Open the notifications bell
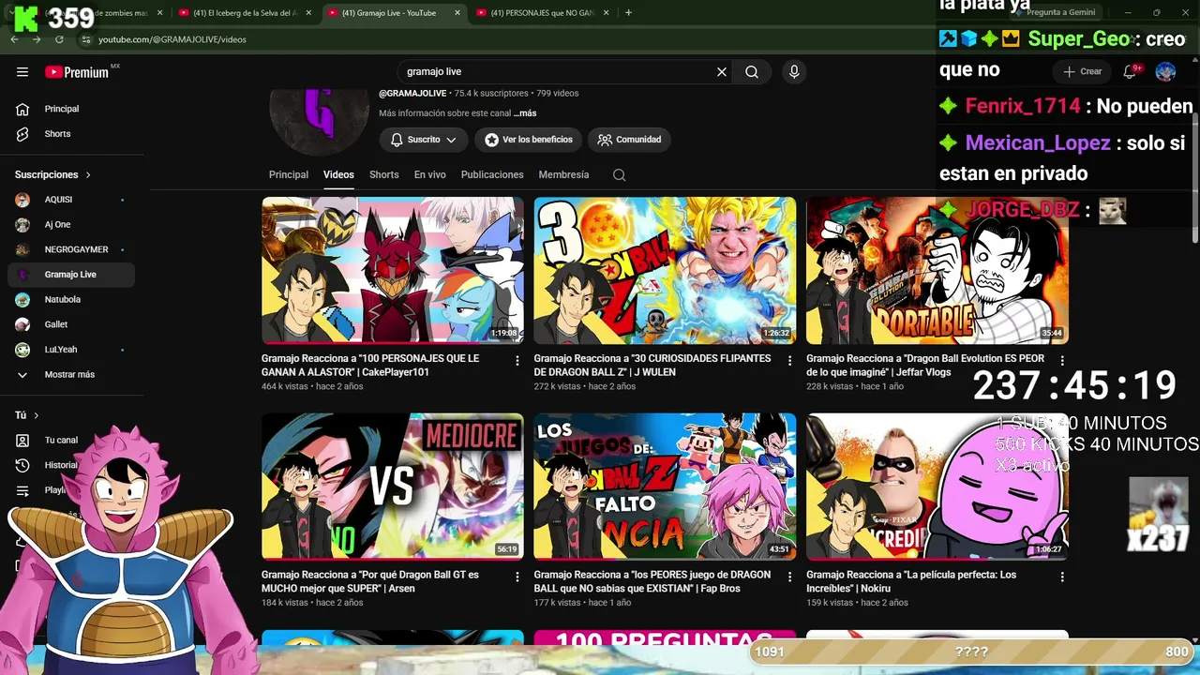This screenshot has height=675, width=1200. pos(1130,71)
